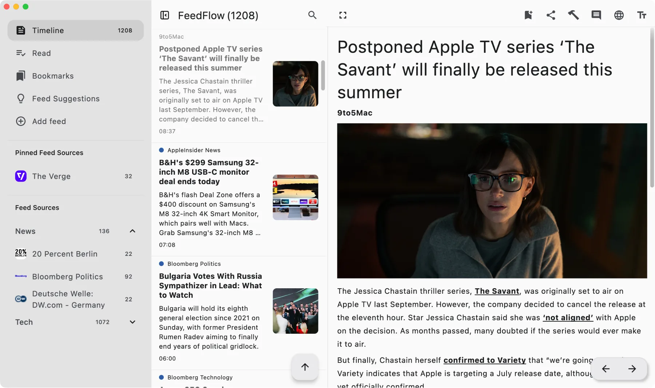Open the comments icon in the toolbar
This screenshot has width=655, height=388.
pyautogui.click(x=596, y=15)
